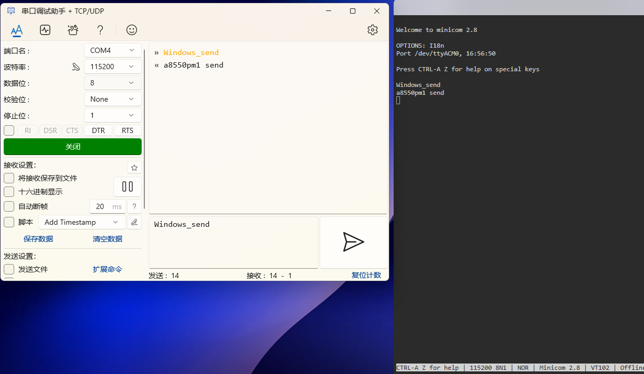Expand the COM4 port dropdown

click(113, 50)
